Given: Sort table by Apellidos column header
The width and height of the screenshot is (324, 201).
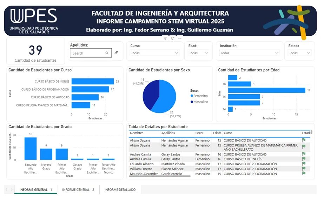Looking at the screenshot, I should pyautogui.click(x=168, y=133).
